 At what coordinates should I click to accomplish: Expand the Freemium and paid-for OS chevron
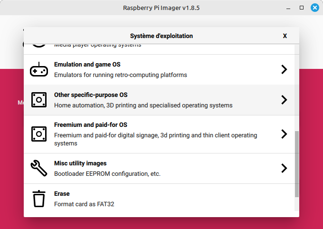pos(284,134)
